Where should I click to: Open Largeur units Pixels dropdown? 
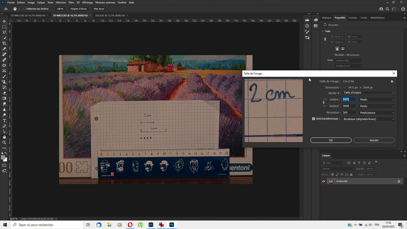376,100
